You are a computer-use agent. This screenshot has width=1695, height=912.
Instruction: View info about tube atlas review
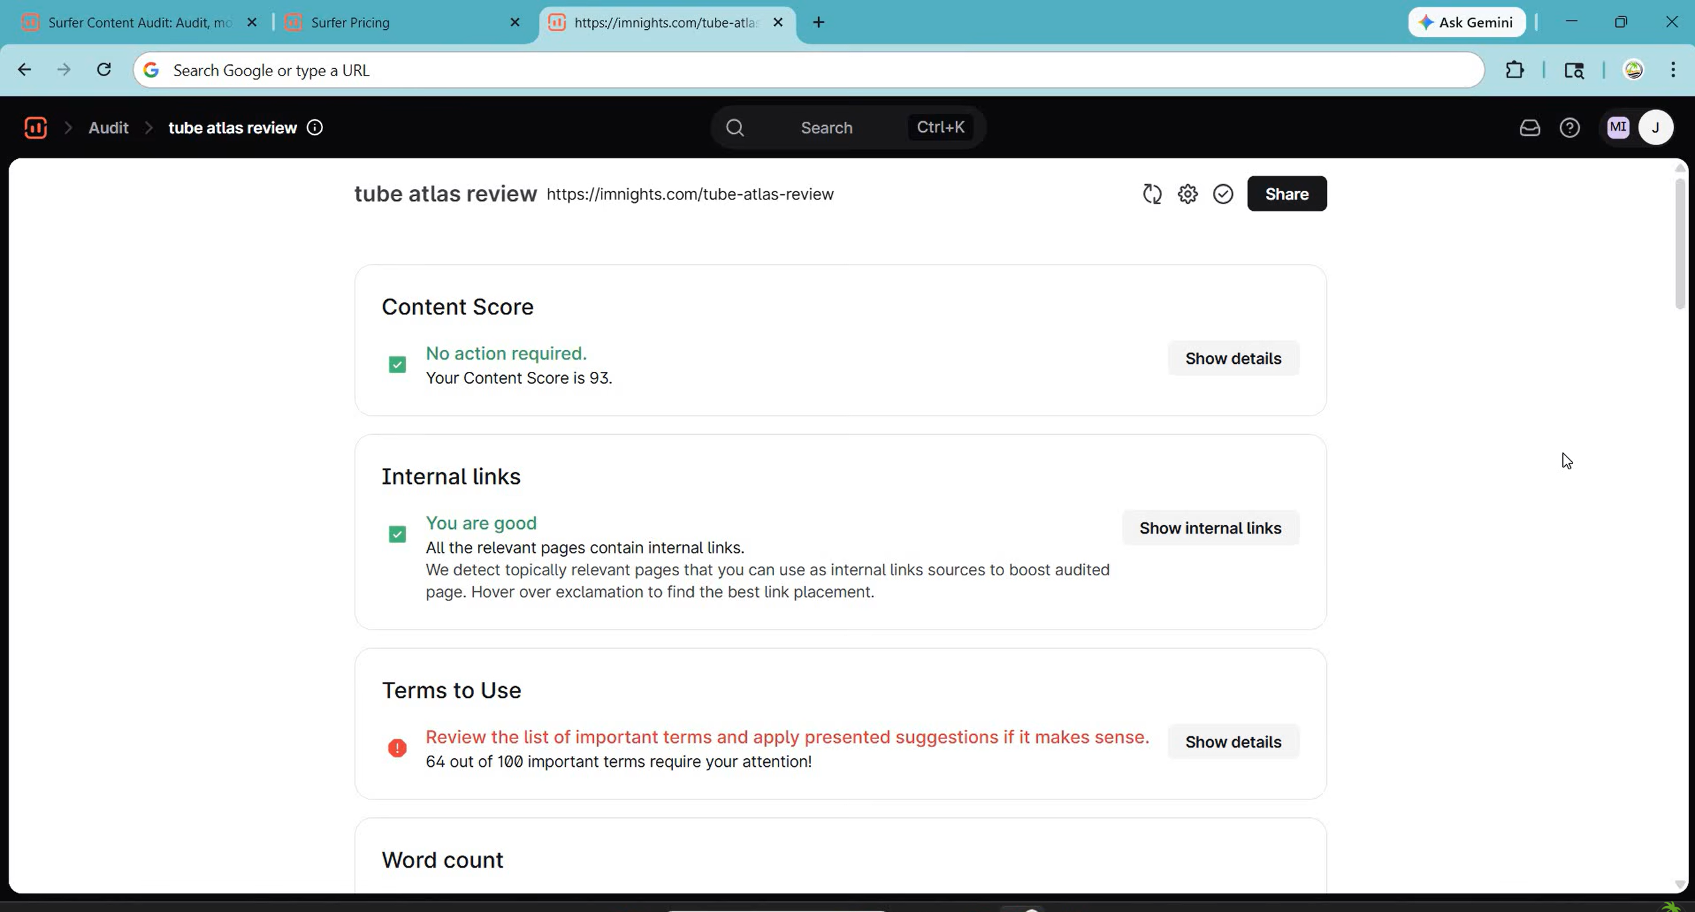click(x=314, y=127)
